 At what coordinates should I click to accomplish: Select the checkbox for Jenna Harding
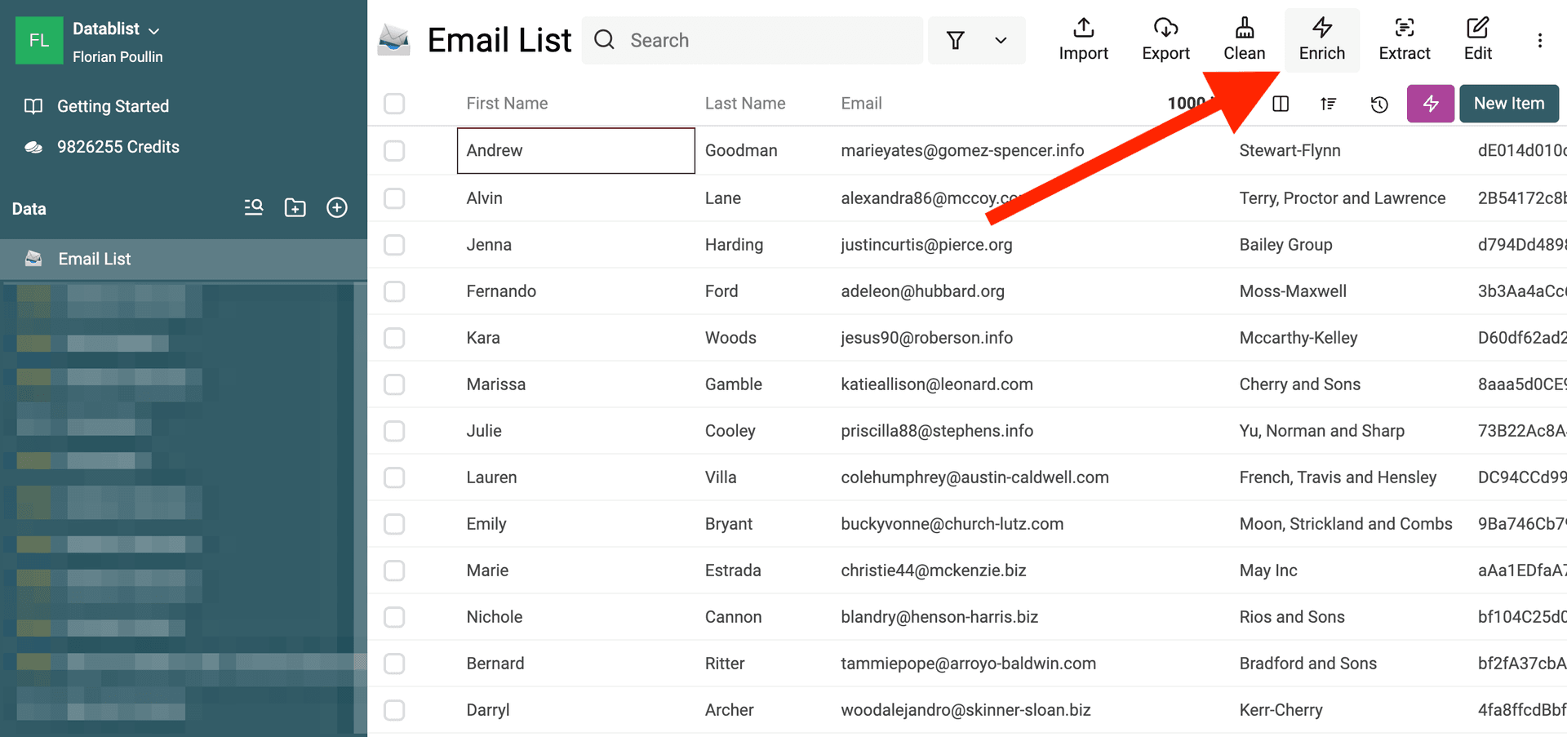[394, 245]
